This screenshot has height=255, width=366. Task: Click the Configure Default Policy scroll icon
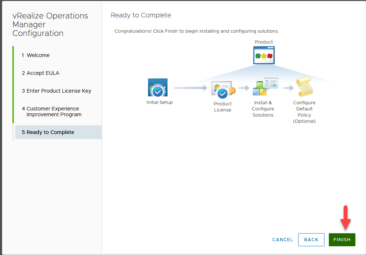click(304, 87)
